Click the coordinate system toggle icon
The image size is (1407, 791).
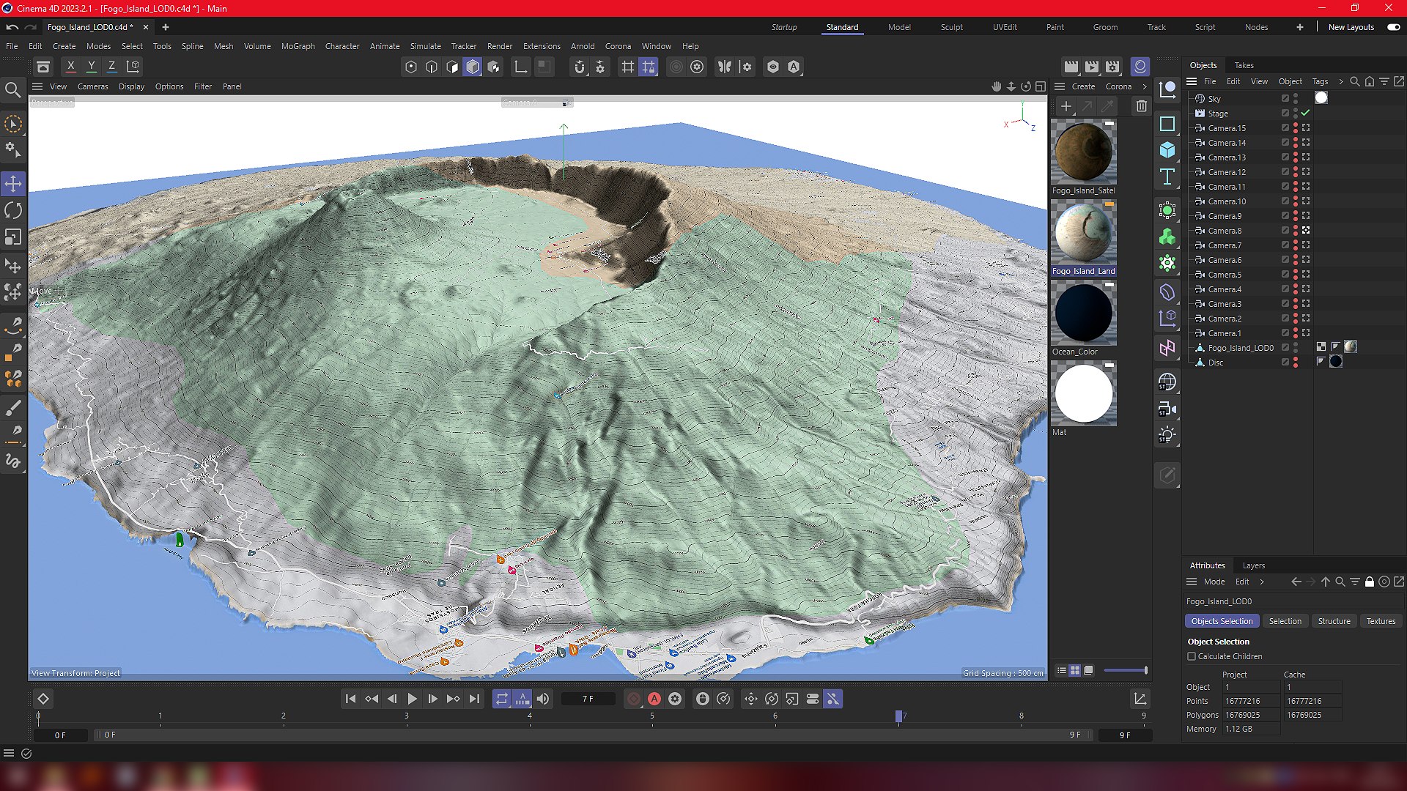[133, 67]
